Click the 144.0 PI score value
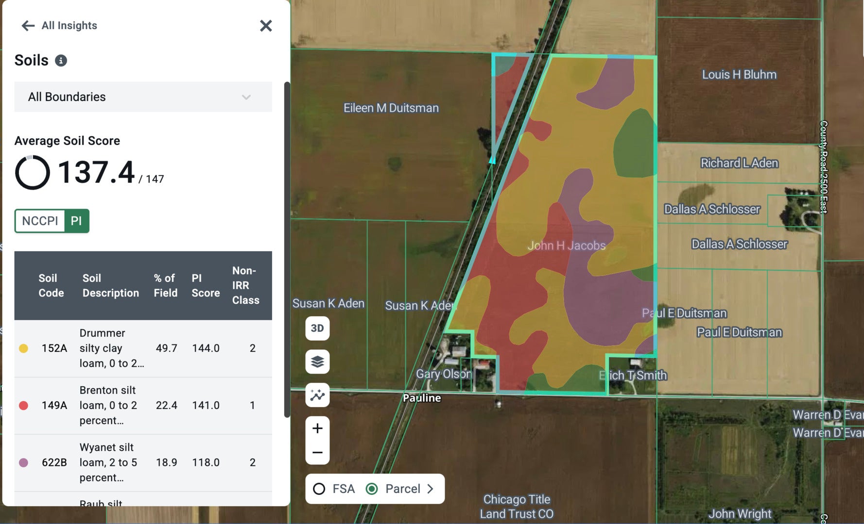Viewport: 864px width, 524px height. [x=206, y=348]
